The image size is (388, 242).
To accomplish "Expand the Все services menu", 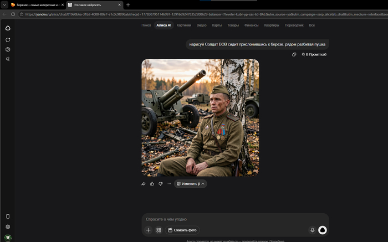I will (312, 25).
